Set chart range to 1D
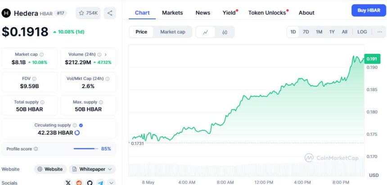This screenshot has height=185, width=387. pos(293,32)
